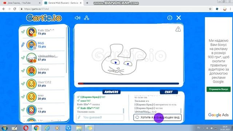Click the Отримати бонус ad button
Image resolution: width=233 pixels, height=131 pixels.
coord(218,89)
